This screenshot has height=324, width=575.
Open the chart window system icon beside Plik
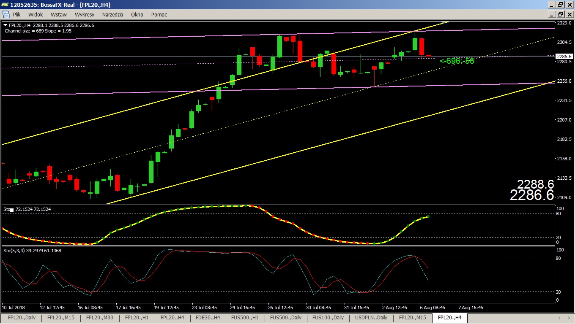tap(6, 14)
